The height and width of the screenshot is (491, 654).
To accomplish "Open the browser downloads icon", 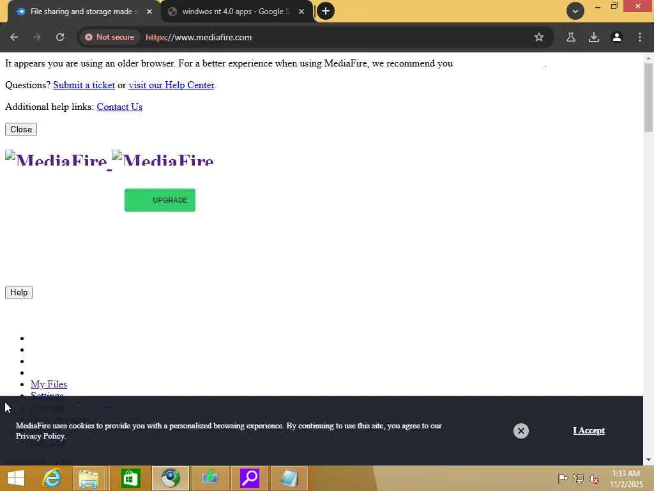I will click(x=594, y=37).
